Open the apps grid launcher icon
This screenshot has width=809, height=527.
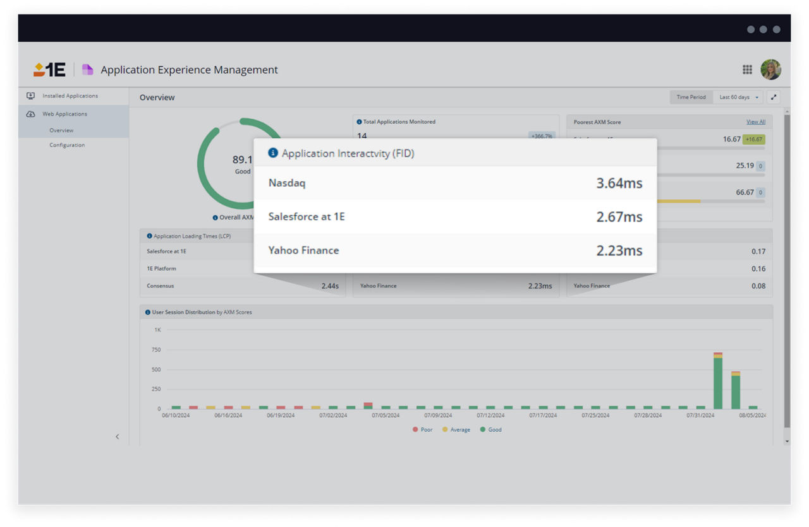click(747, 69)
